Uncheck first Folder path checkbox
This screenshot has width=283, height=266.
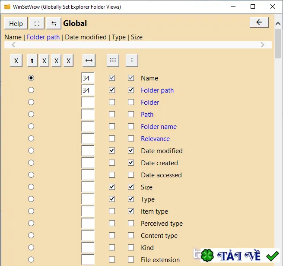112,90
